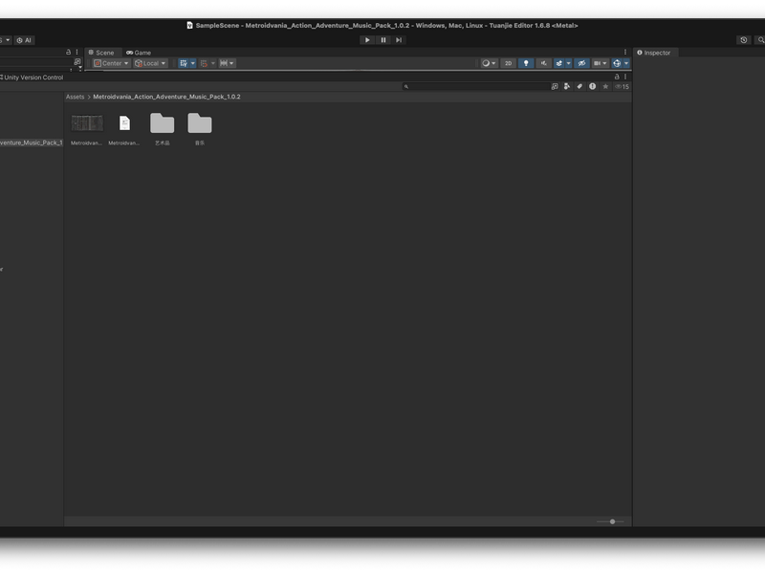Open the scene camera settings dropdown
This screenshot has width=765, height=574.
(601, 63)
